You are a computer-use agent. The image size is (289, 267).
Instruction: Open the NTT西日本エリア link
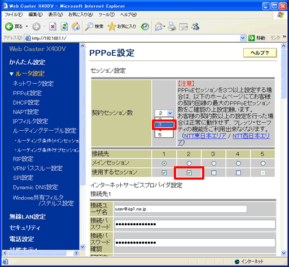(251, 136)
